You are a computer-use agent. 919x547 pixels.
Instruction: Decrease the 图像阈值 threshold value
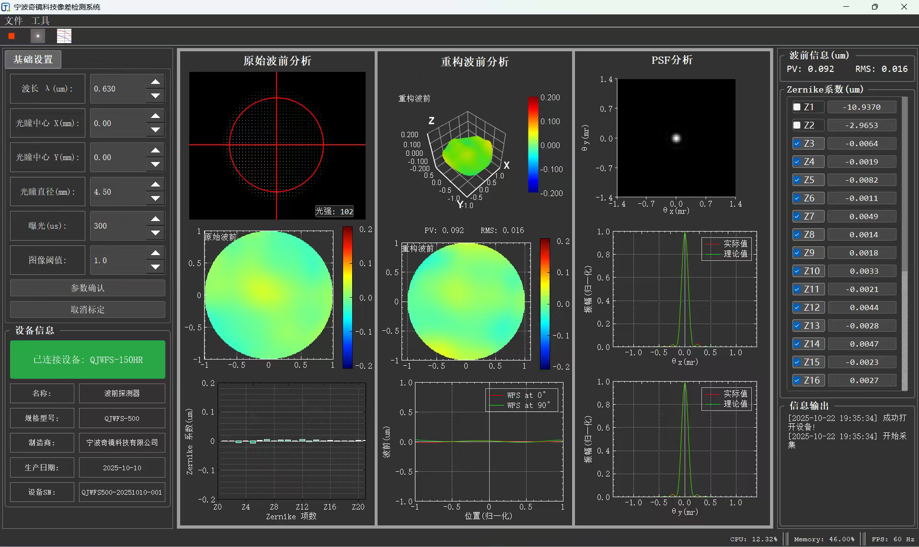(155, 267)
